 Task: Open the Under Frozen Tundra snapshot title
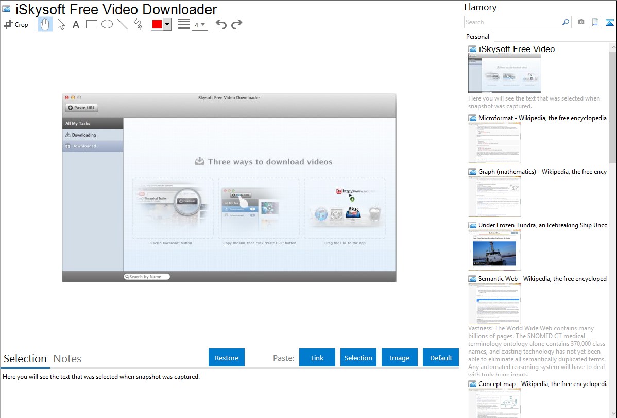pyautogui.click(x=543, y=225)
